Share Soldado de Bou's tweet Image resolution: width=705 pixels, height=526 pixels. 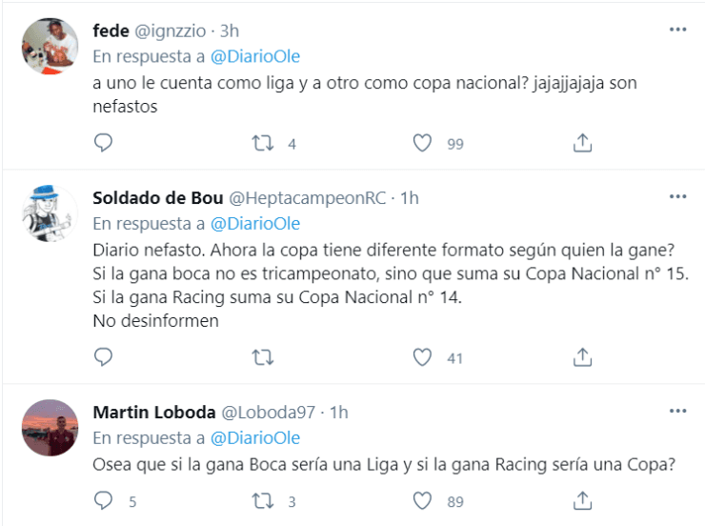(x=582, y=357)
